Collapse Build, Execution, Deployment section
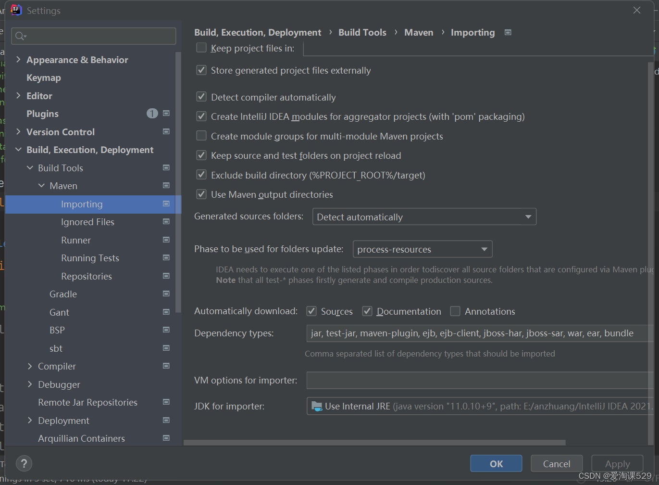The height and width of the screenshot is (485, 659). (x=18, y=150)
